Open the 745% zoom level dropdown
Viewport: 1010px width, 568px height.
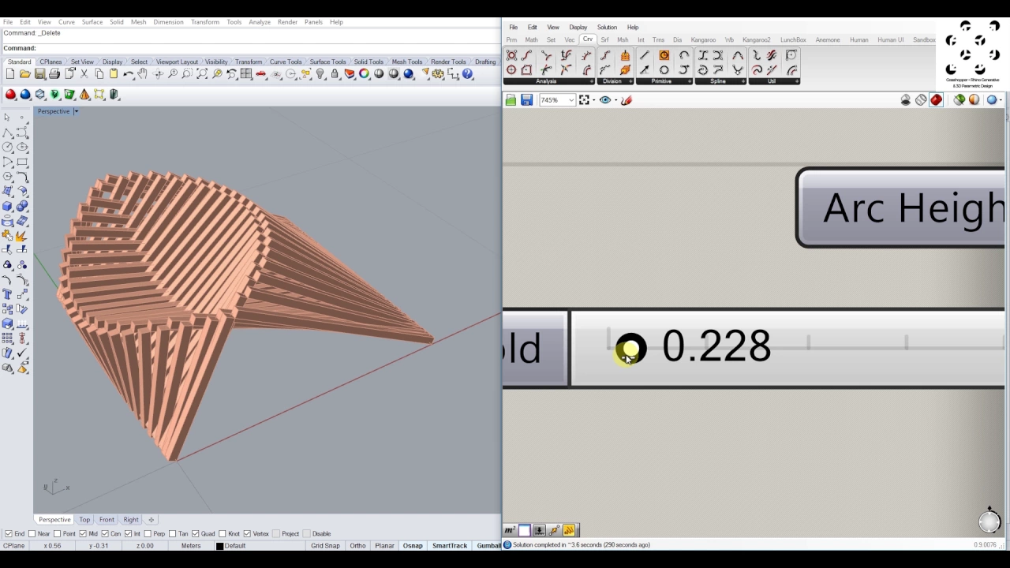(x=557, y=100)
